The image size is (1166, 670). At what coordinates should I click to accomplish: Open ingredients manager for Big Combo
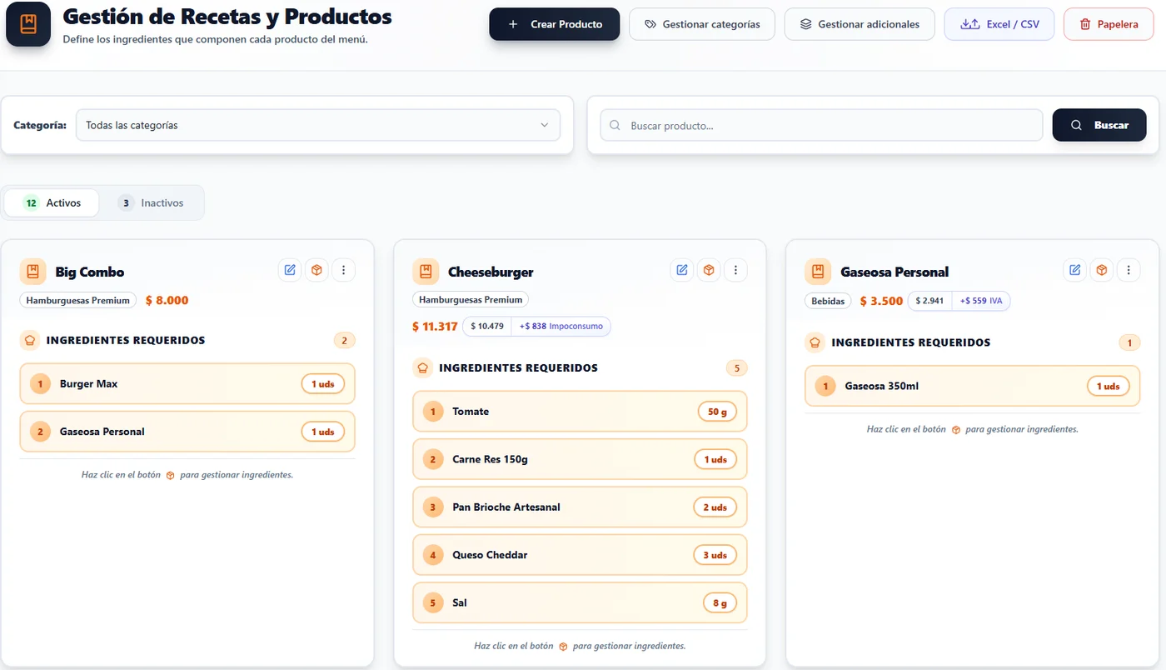[x=316, y=270]
